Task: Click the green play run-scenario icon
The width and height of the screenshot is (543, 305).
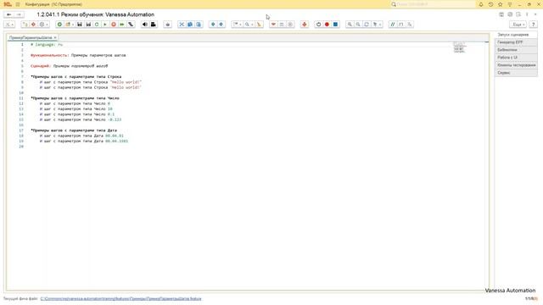Action: 105,25
